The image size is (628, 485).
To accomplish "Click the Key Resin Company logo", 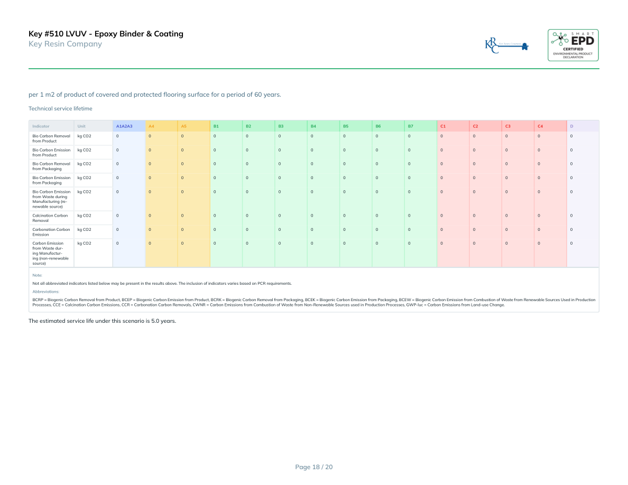I will coord(506,46).
